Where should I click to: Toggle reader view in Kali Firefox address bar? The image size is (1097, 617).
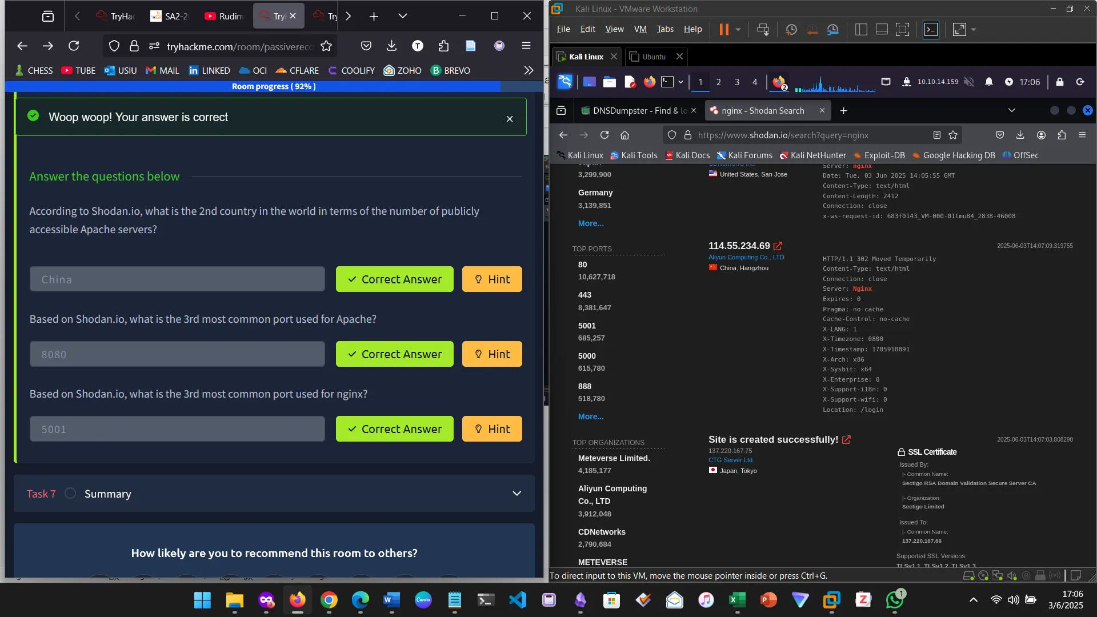936,135
